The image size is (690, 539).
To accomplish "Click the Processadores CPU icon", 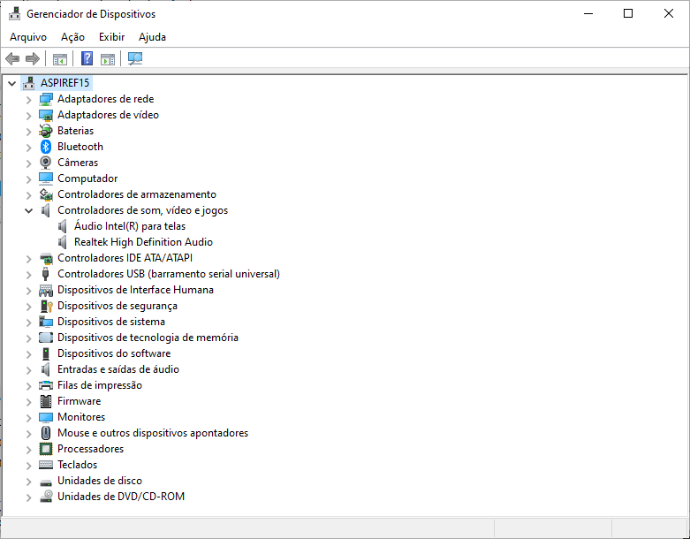I will (46, 449).
